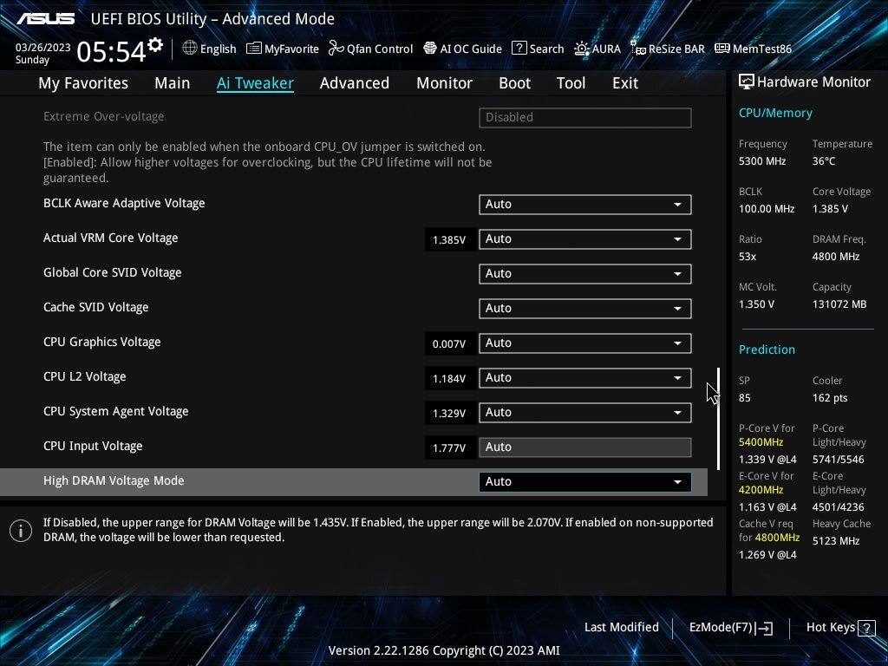Toggle ReSize BAR icon
888x666 pixels.
pyautogui.click(x=637, y=49)
